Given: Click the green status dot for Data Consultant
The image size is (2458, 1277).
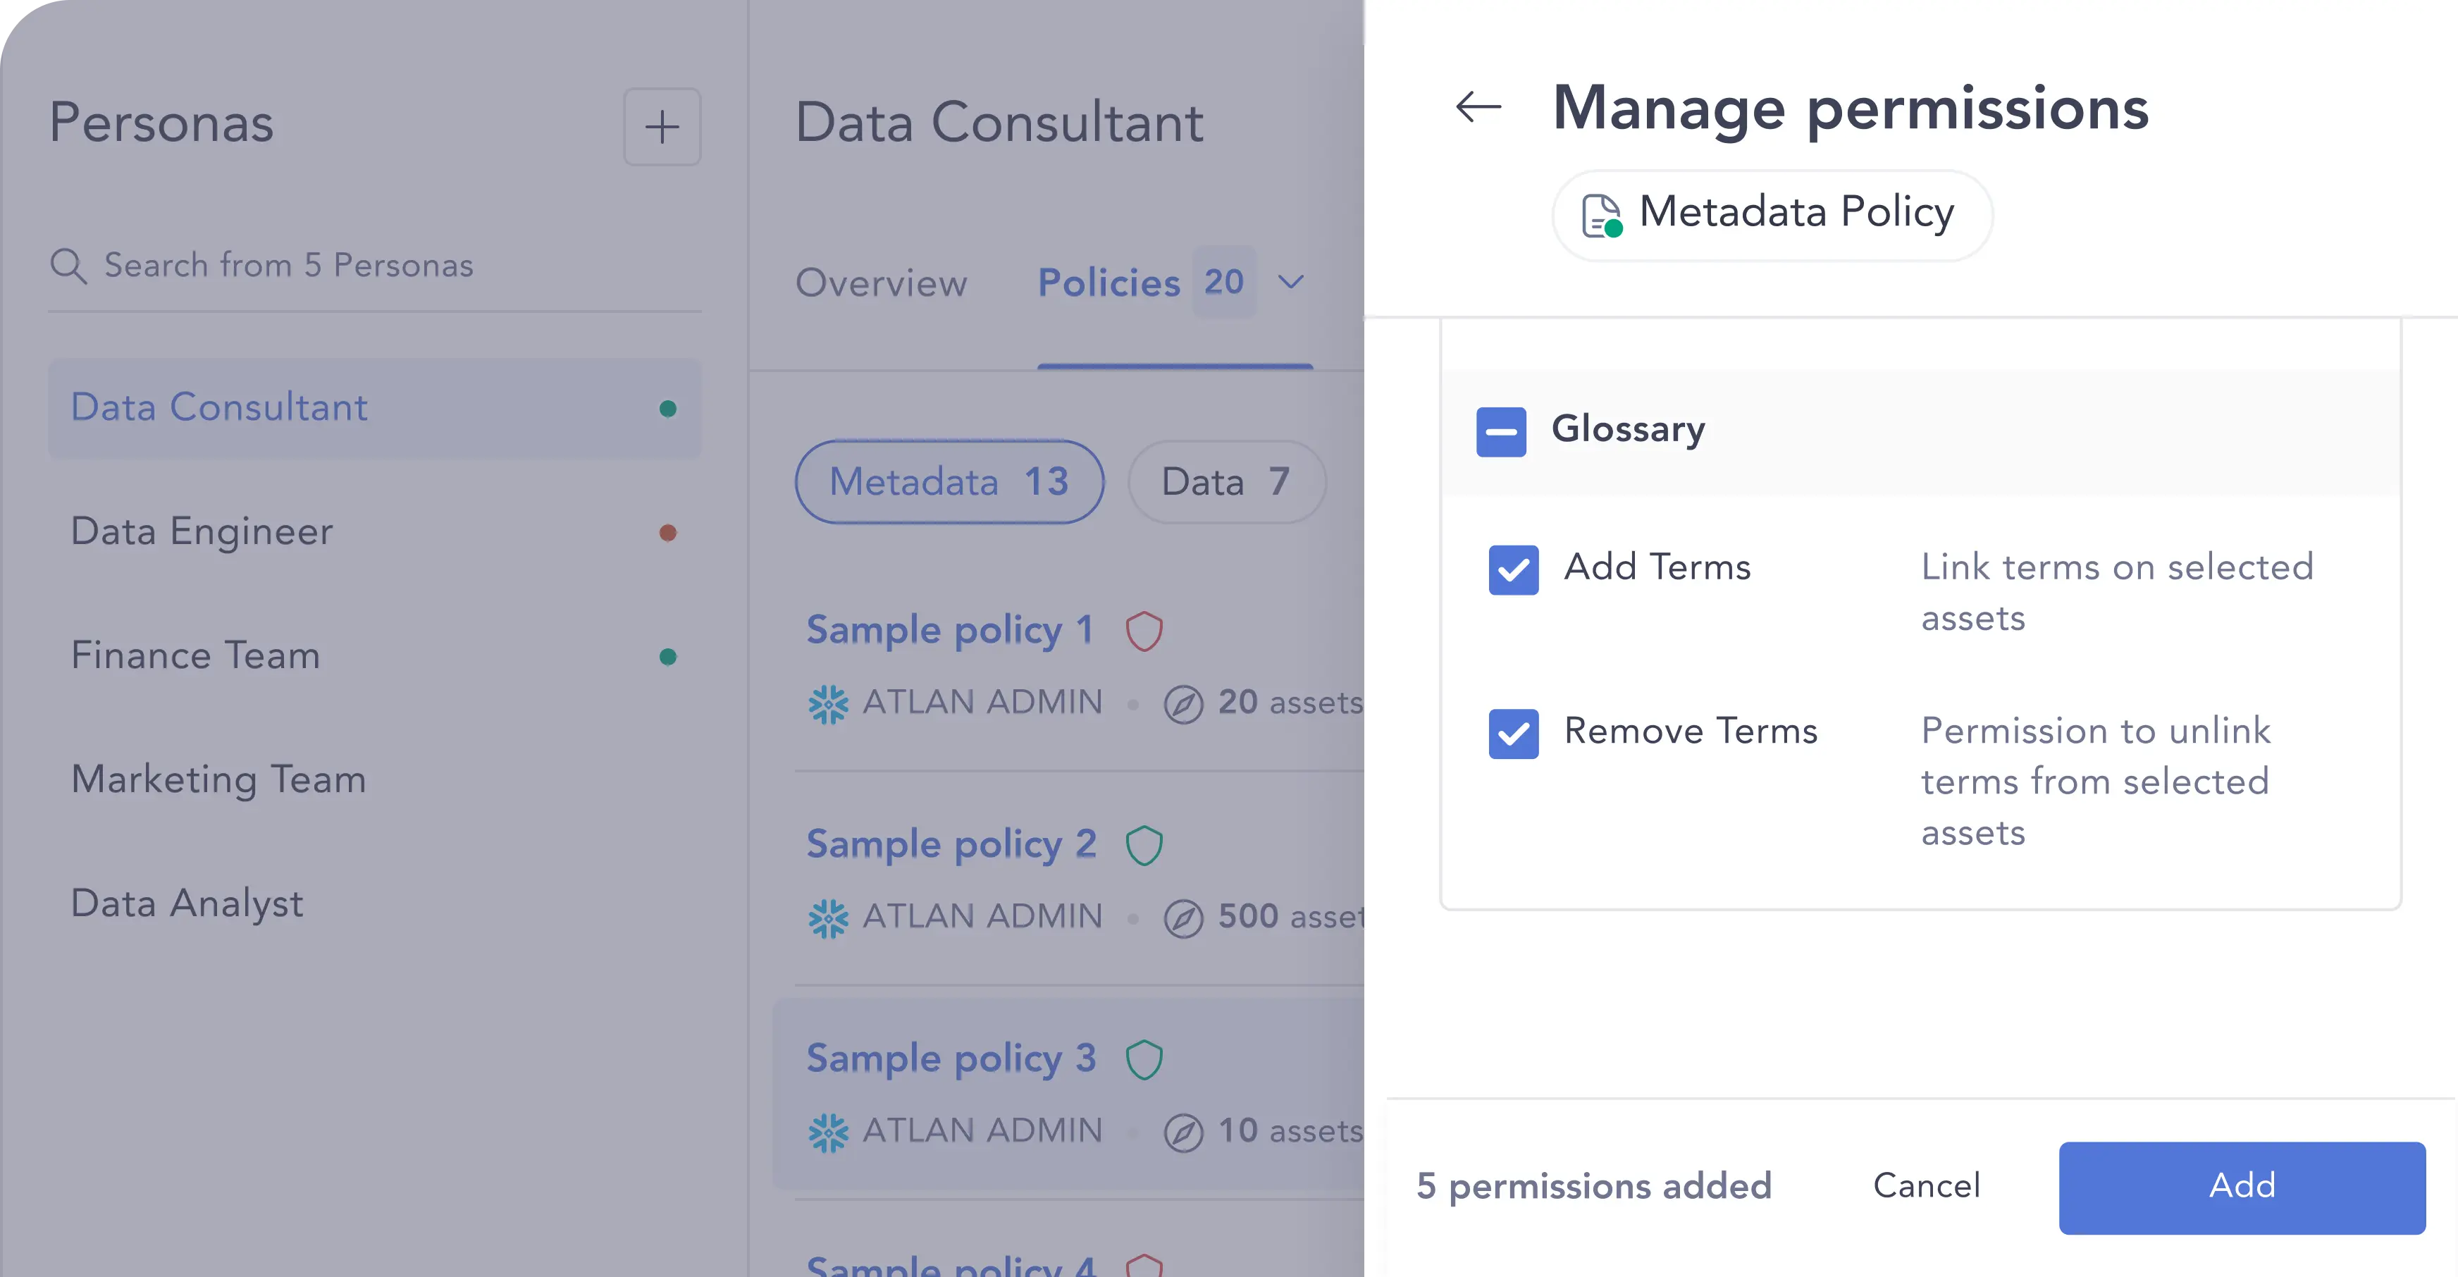Looking at the screenshot, I should click(x=668, y=409).
